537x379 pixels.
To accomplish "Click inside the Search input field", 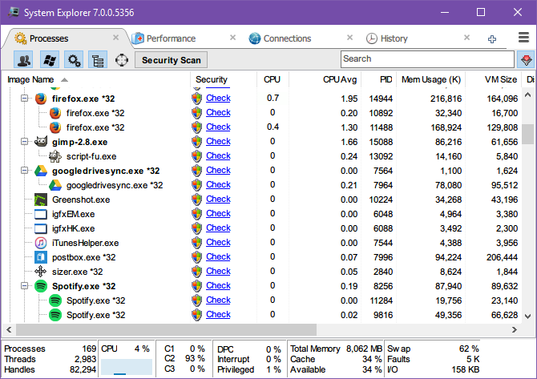I will [426, 58].
